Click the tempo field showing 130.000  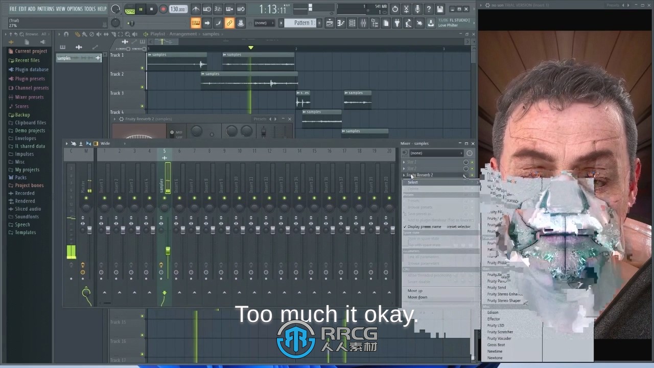178,9
